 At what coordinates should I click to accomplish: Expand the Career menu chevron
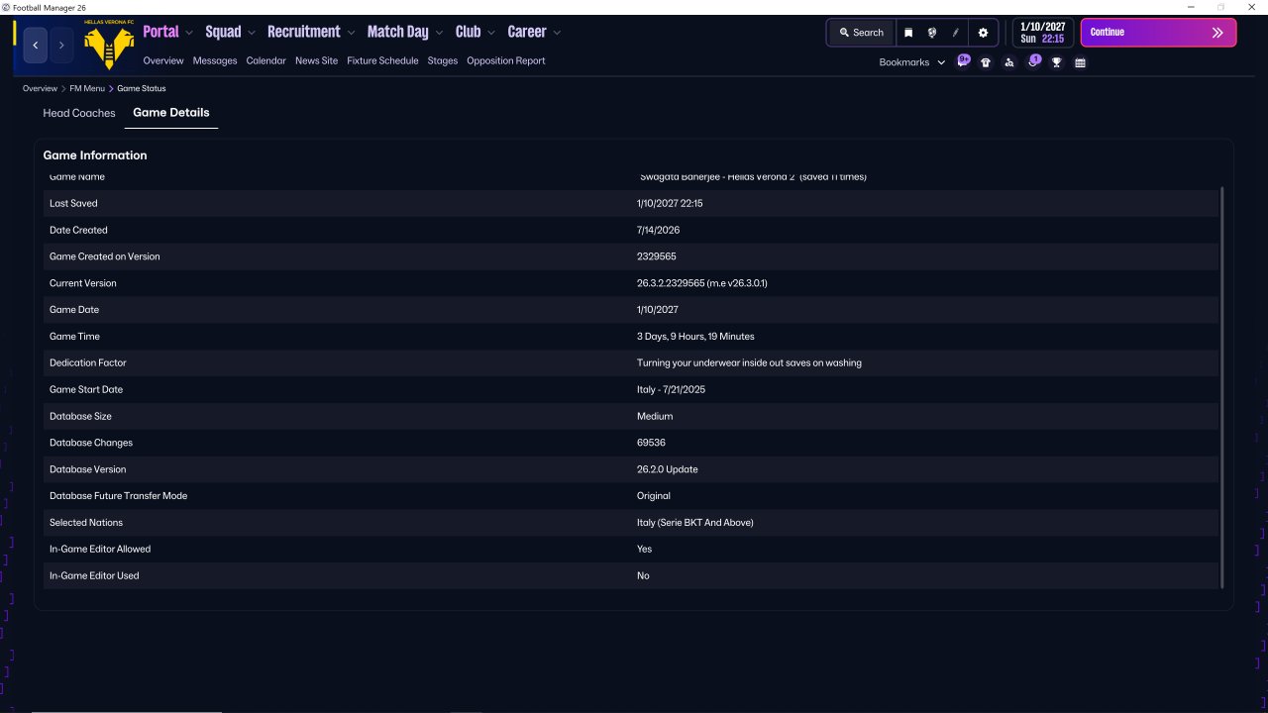click(557, 33)
